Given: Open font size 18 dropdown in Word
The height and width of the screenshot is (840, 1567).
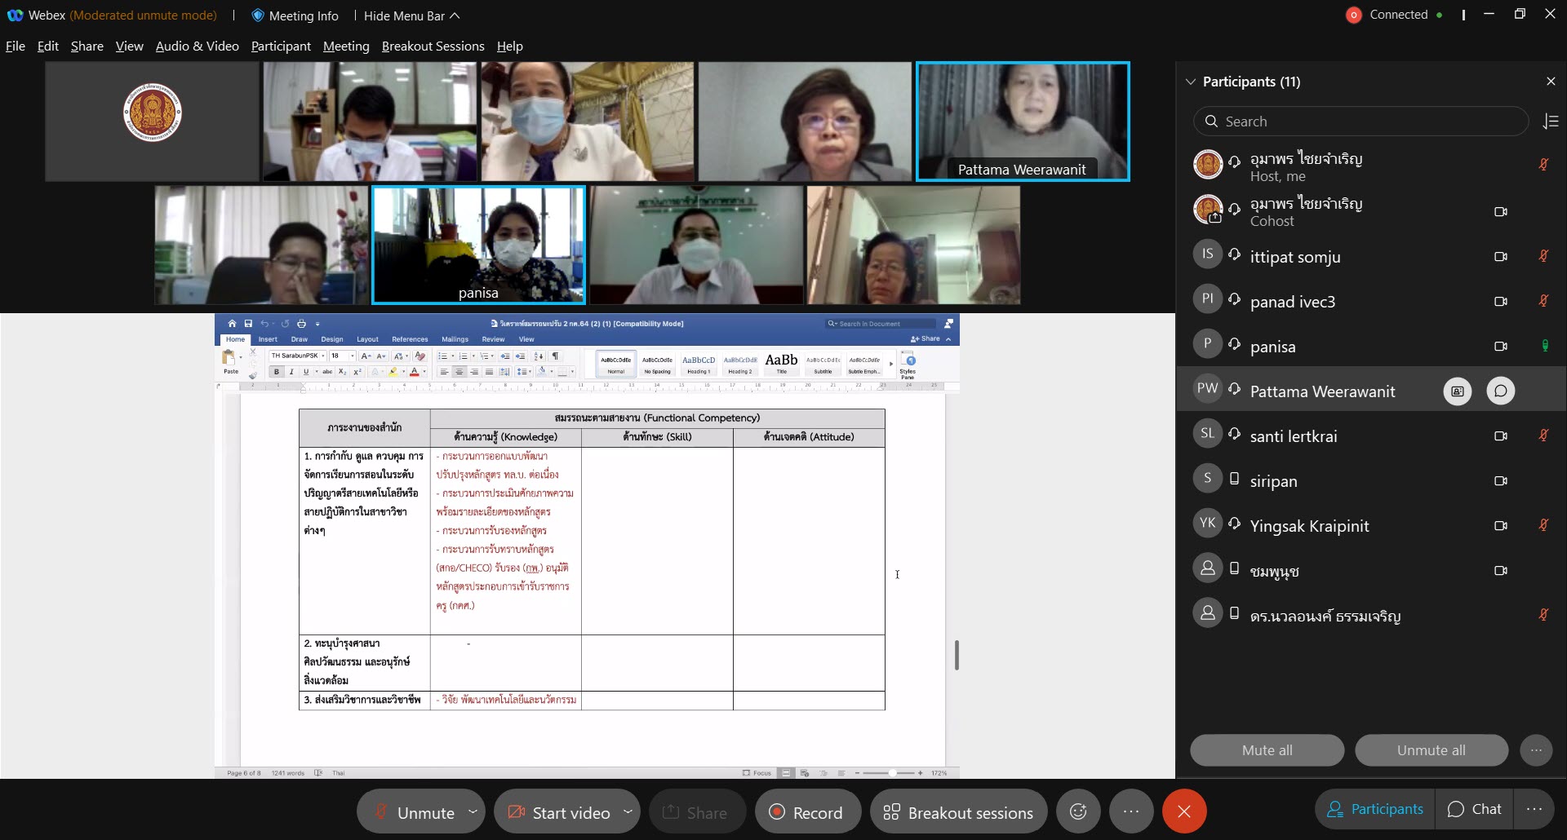Looking at the screenshot, I should pyautogui.click(x=353, y=356).
